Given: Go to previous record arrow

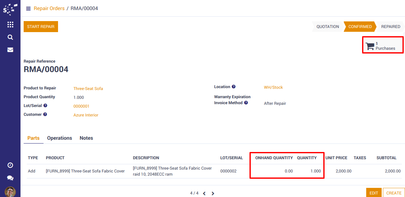Looking at the screenshot, I should point(204,194).
